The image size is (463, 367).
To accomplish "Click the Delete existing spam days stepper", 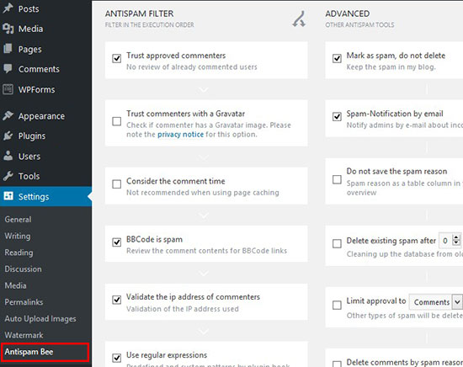I will [456, 241].
